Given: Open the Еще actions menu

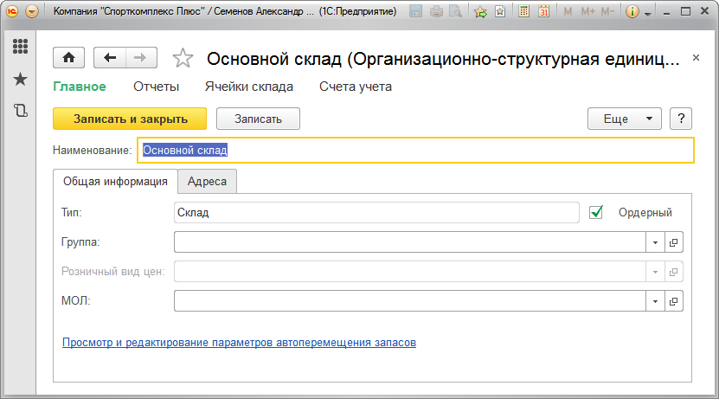Looking at the screenshot, I should click(x=624, y=119).
